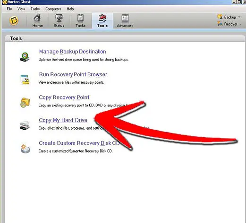Screen dimensions: 246x223
Task: Open Manage Backup Destination link
Action: (73, 52)
